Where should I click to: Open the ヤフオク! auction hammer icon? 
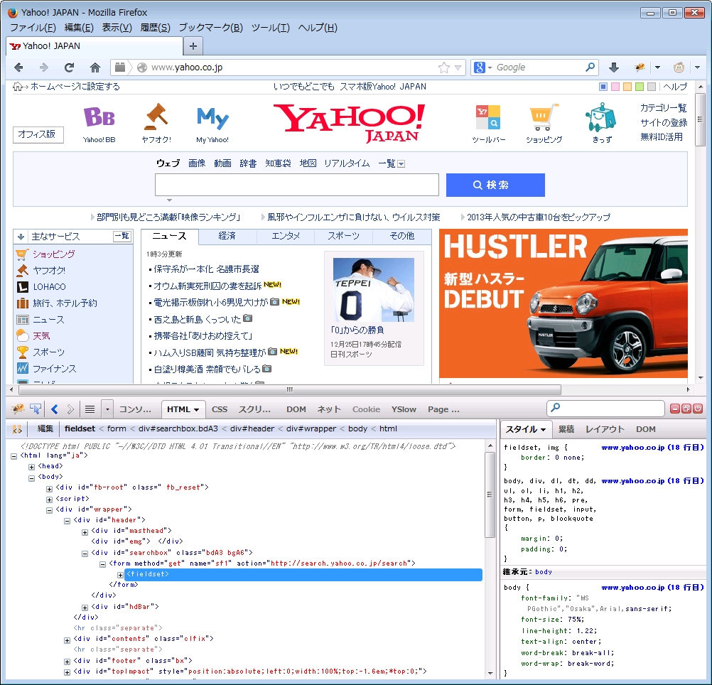[x=156, y=117]
